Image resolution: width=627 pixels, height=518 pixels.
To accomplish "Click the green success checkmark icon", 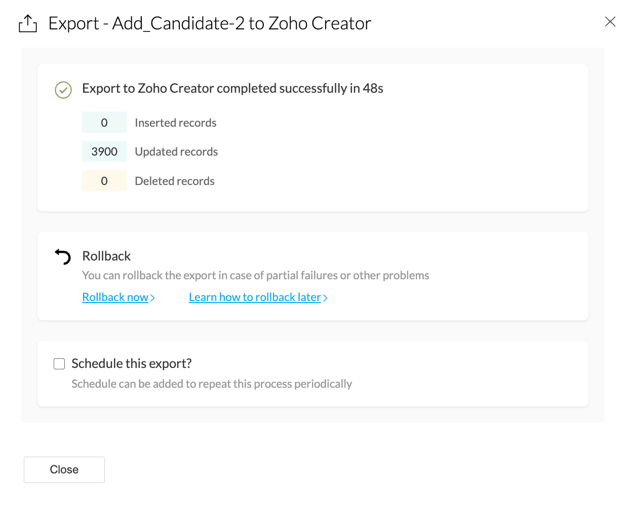I will click(x=63, y=90).
